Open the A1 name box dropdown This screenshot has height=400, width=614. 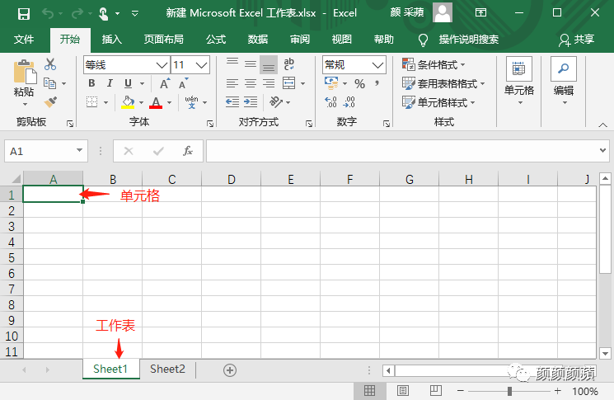pos(79,150)
